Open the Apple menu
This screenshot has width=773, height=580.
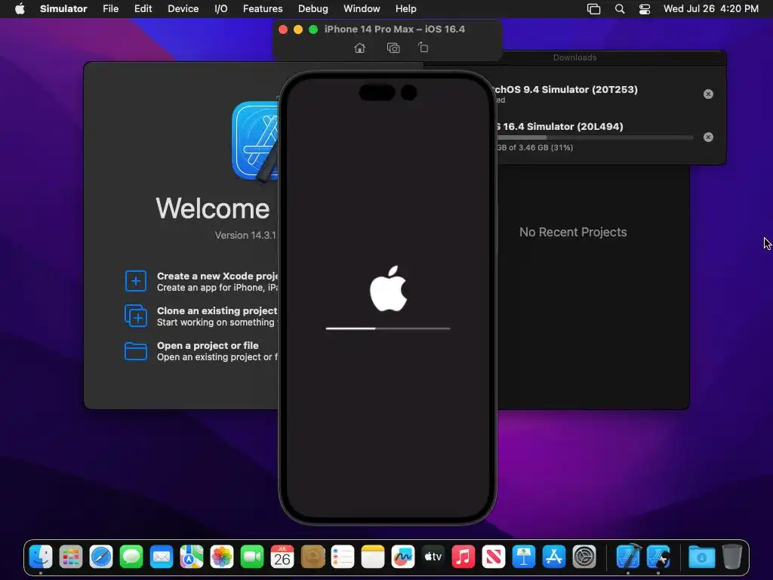(20, 9)
